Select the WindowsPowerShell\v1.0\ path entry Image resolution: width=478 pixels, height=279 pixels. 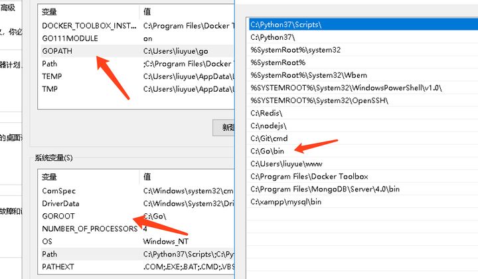[x=362, y=88]
